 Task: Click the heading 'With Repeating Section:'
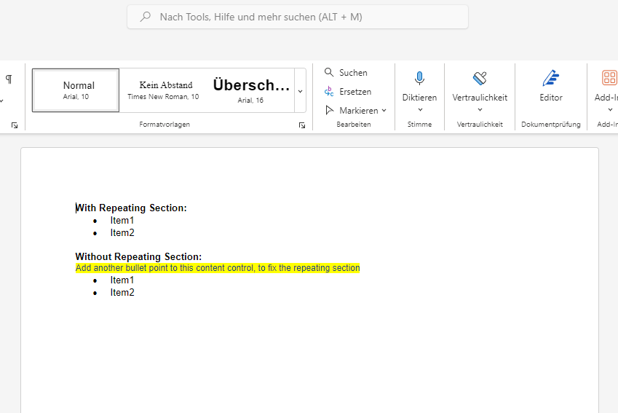(x=131, y=208)
